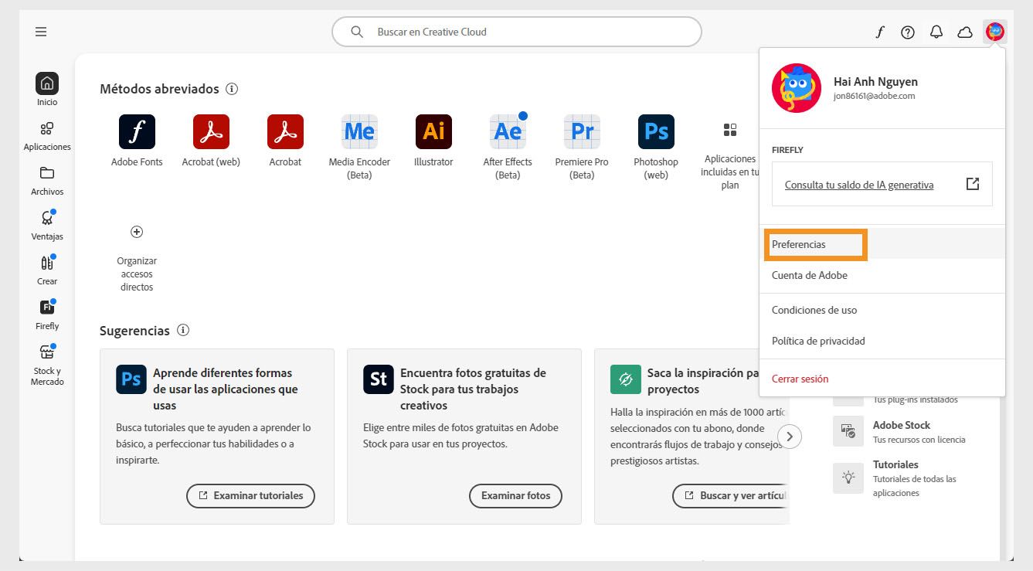Click 'Tus plug-ins instalados' text
The image size is (1033, 571).
pos(915,399)
